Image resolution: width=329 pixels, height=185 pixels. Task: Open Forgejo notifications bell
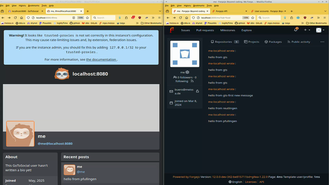(296, 30)
